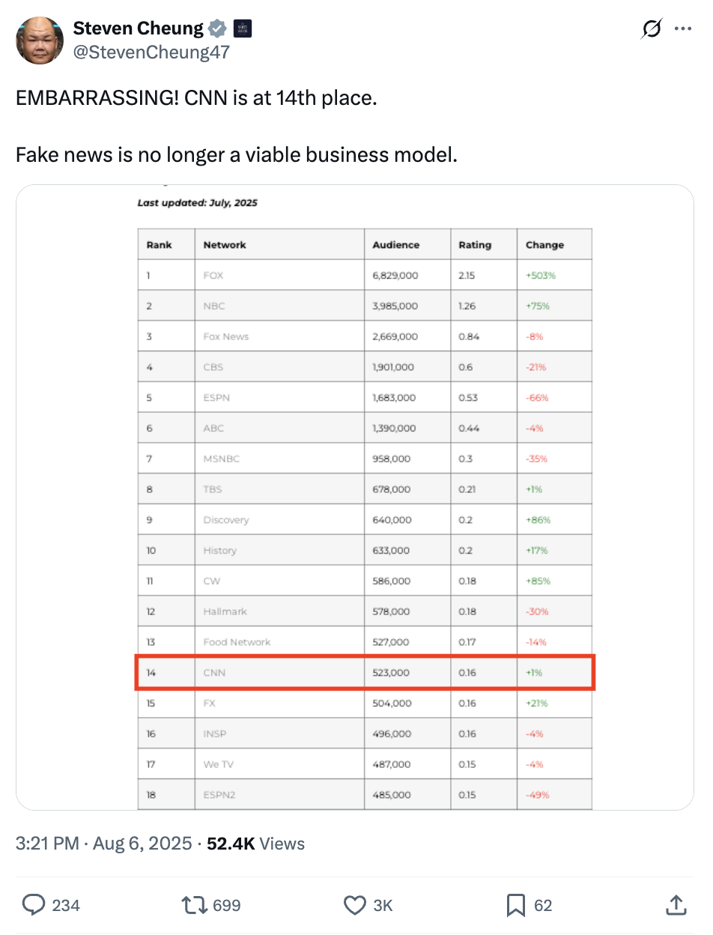The image size is (713, 935).
Task: Open Steven Cheung's profile avatar
Action: pos(40,40)
